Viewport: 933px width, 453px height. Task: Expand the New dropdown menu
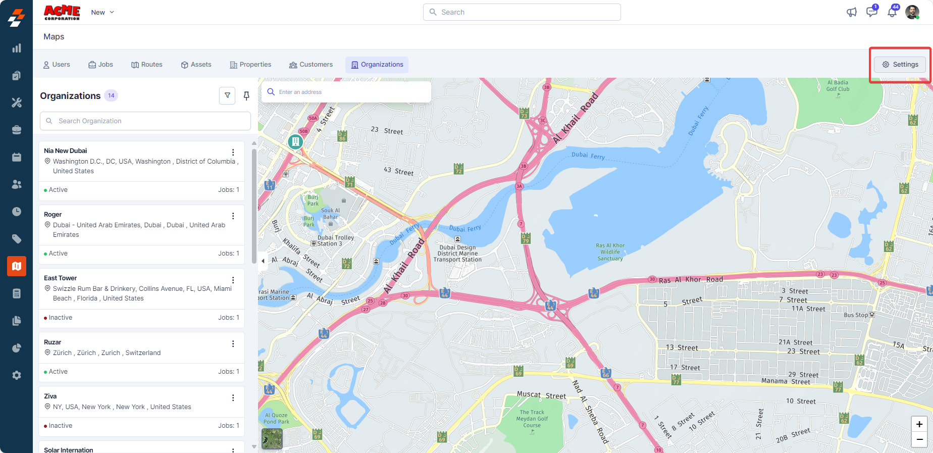click(x=102, y=12)
